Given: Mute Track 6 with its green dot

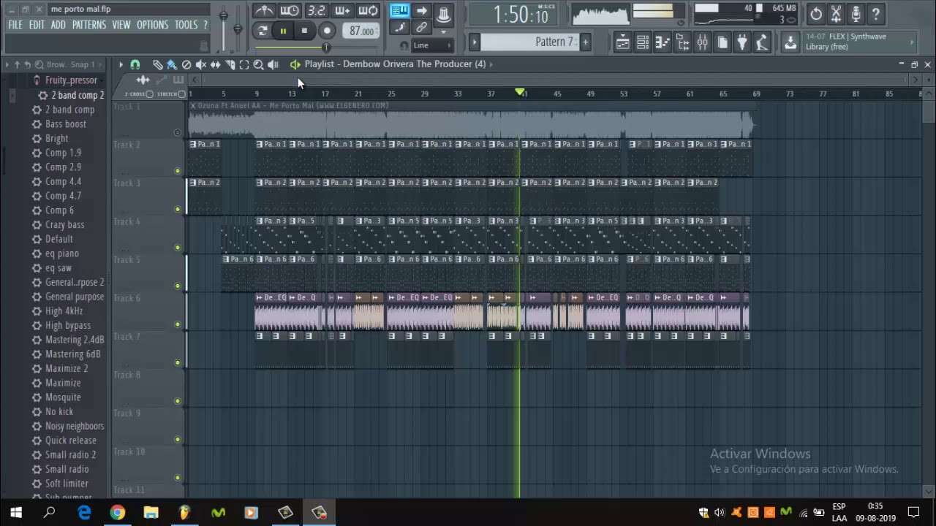Looking at the screenshot, I should pos(177,324).
